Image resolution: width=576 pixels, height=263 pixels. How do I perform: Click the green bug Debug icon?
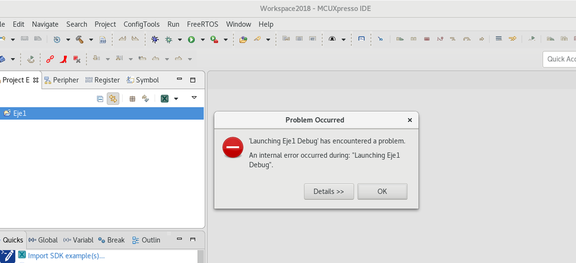tap(168, 39)
